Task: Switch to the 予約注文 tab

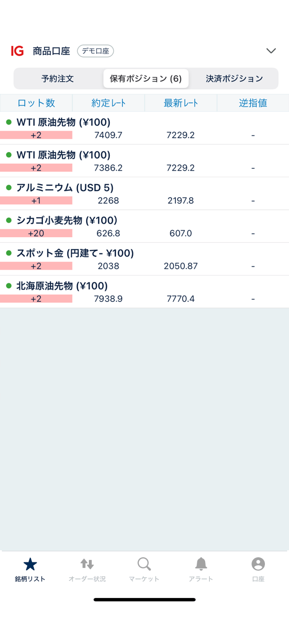Action: (57, 78)
